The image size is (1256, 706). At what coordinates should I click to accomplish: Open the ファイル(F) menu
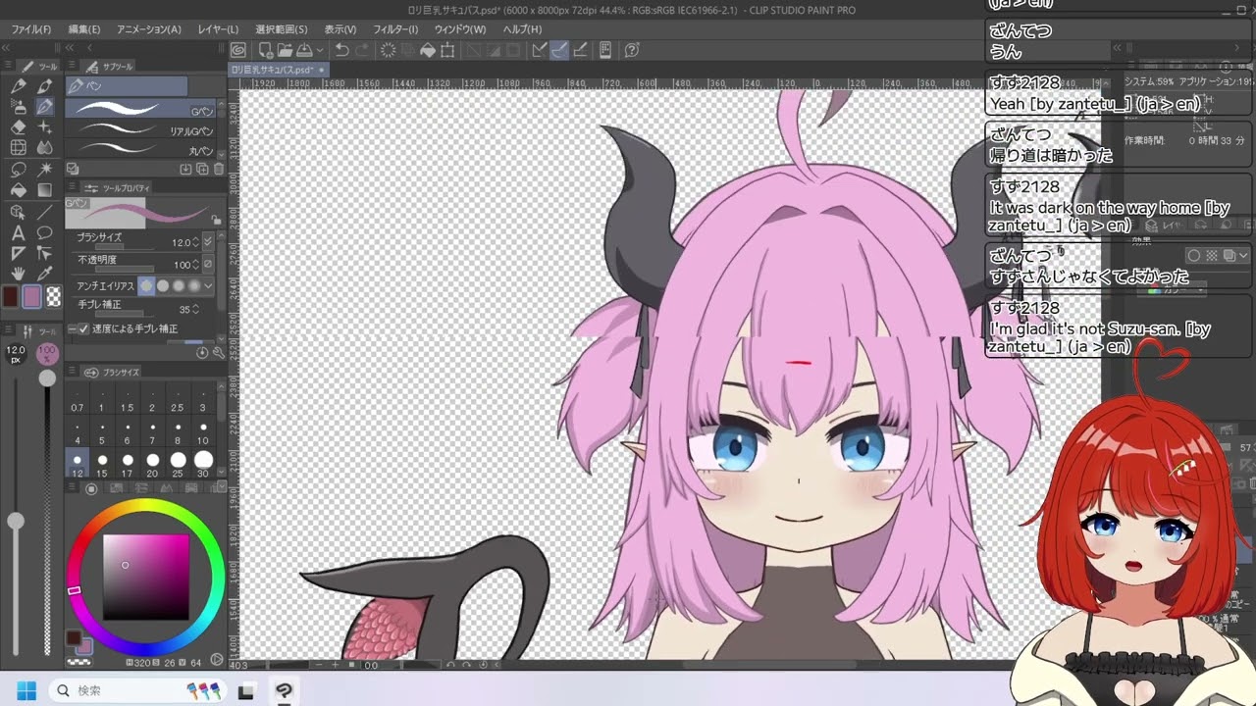(30, 29)
